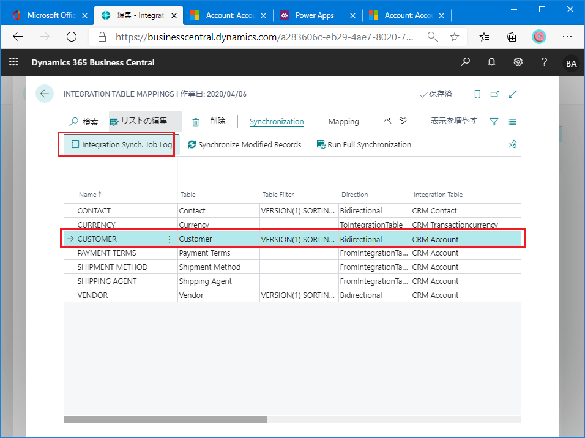Bookmark this page with the bookmark icon
Viewport: 585px width, 438px height.
coord(477,94)
